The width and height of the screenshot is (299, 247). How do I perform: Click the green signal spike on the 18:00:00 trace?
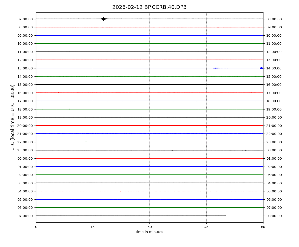69,109
